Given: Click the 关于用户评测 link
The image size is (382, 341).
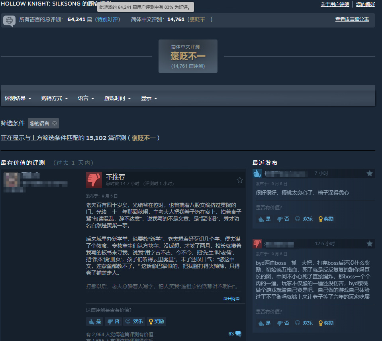Looking at the screenshot, I should pyautogui.click(x=335, y=4).
